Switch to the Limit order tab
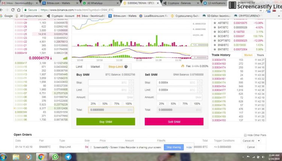Screen dimensions: 282x161 pos(79,67)
